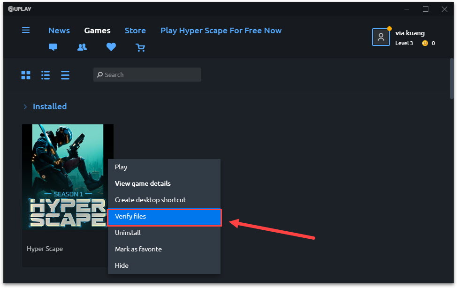Mark Hyper Scape as favorite
457x288 pixels.
pos(138,249)
